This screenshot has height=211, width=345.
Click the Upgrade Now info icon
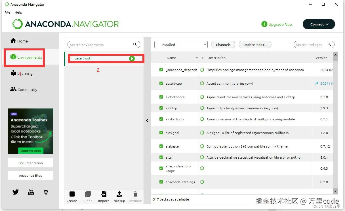point(264,24)
